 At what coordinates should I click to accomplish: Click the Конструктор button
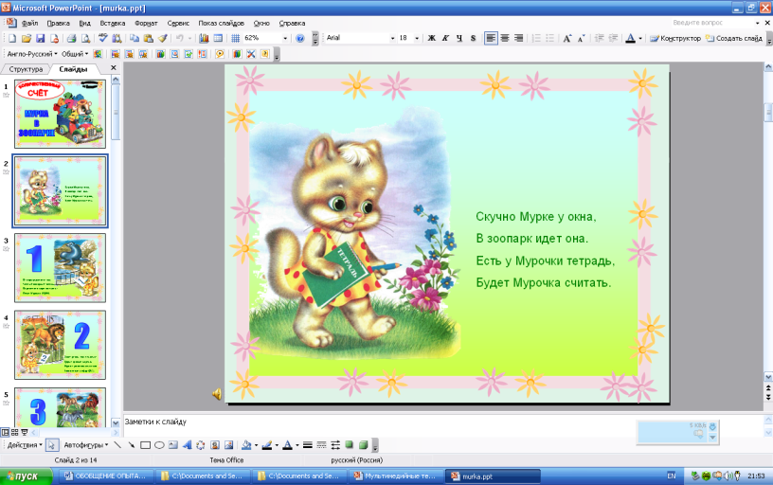tap(676, 39)
